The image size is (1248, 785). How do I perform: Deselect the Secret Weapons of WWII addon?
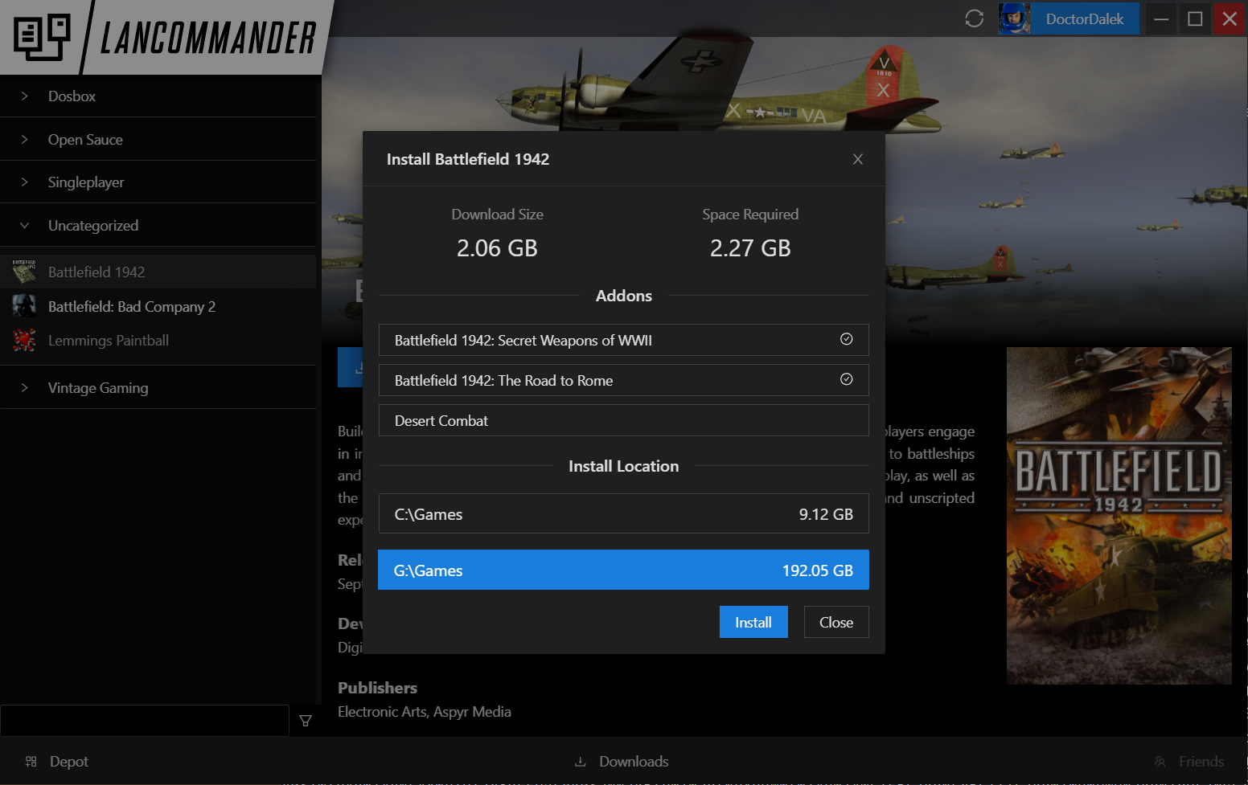pyautogui.click(x=846, y=339)
